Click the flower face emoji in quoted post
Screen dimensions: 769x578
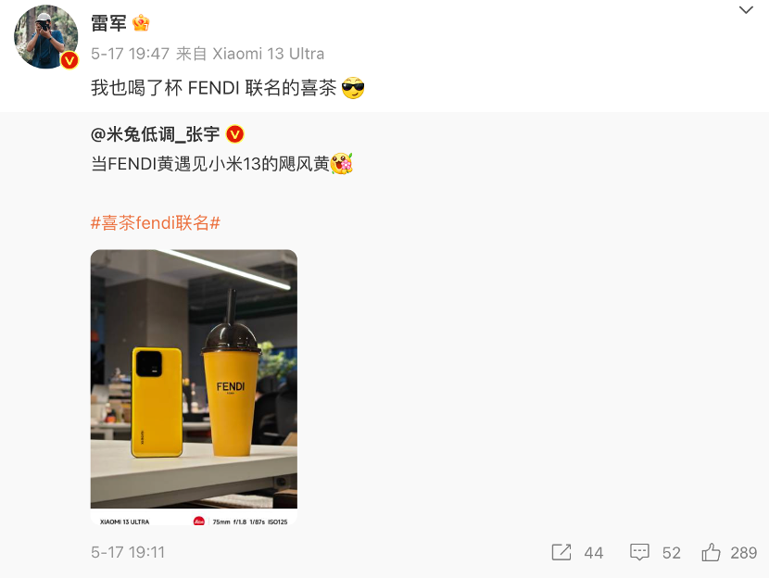coord(342,164)
